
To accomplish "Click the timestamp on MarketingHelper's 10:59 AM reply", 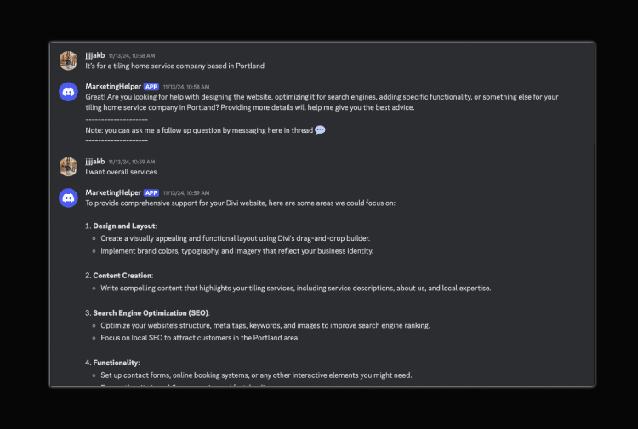I will click(186, 193).
